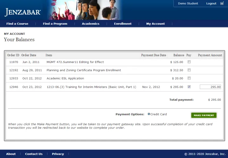Open the Demo Student profile link
Screen dimensions: 228x158
point(188,3)
